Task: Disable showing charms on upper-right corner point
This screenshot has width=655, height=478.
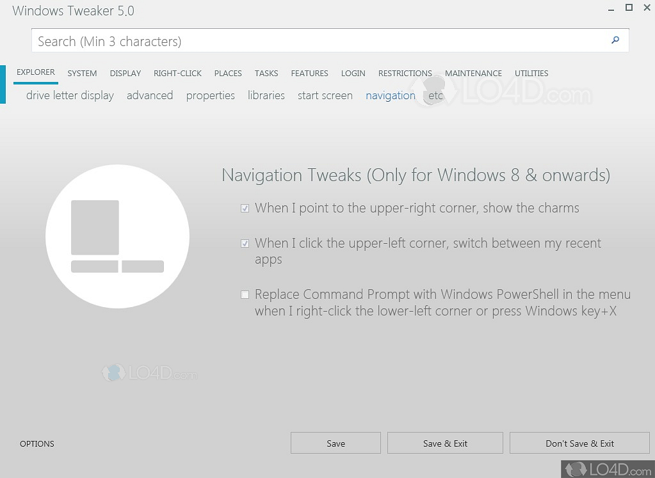Action: [245, 208]
